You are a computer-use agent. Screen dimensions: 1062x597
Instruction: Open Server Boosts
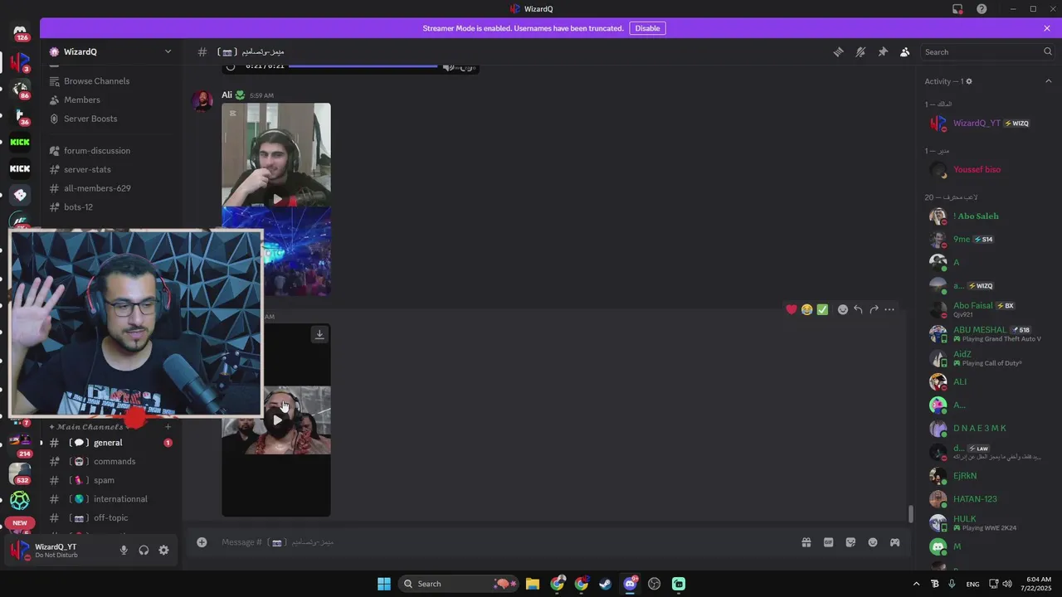coord(90,119)
